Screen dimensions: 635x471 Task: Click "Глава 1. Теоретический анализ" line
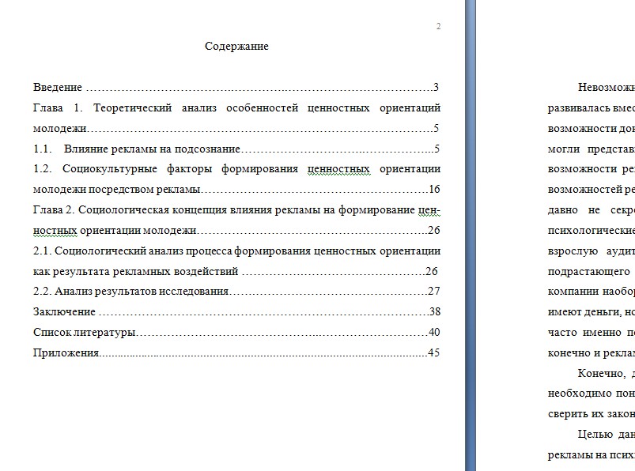coord(237,107)
